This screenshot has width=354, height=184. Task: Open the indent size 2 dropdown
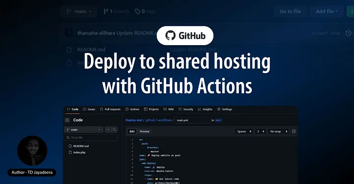click(x=260, y=131)
